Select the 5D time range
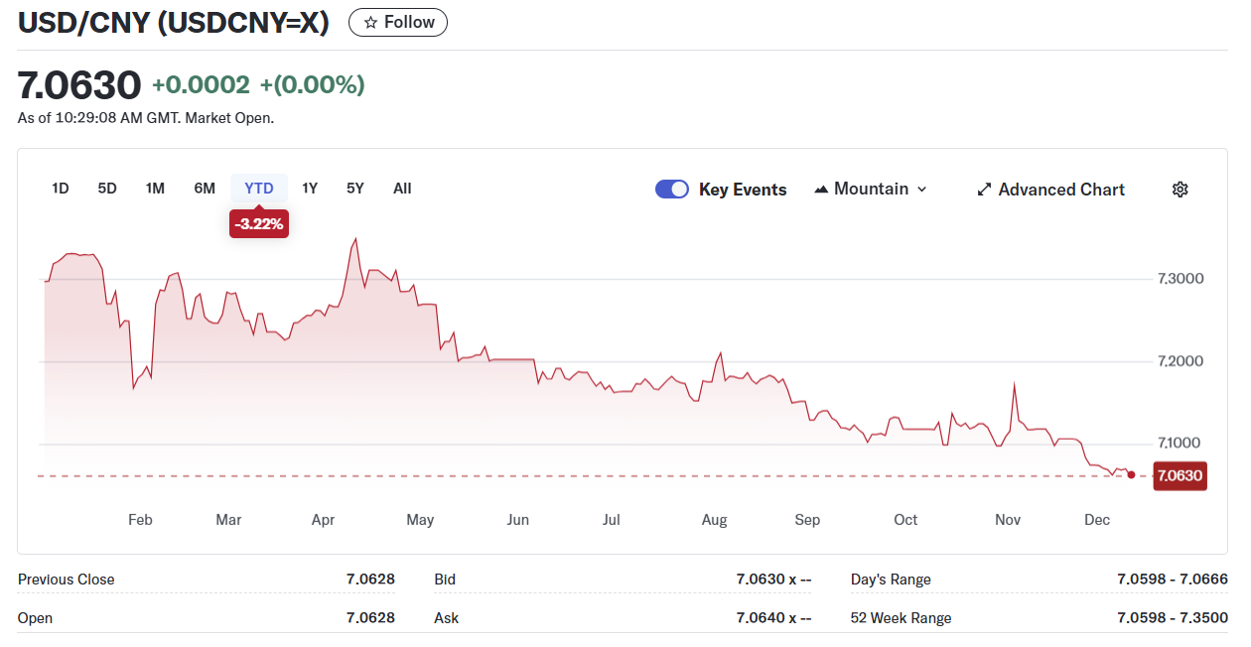Viewport: 1251px width, 647px height. tap(107, 189)
